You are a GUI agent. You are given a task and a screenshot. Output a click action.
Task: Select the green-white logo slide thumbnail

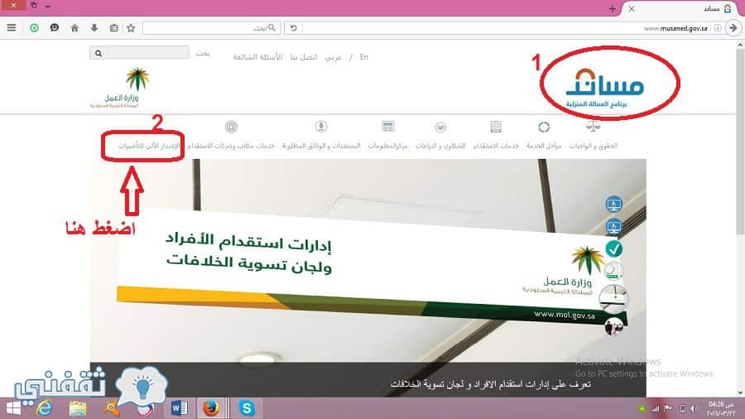613,272
